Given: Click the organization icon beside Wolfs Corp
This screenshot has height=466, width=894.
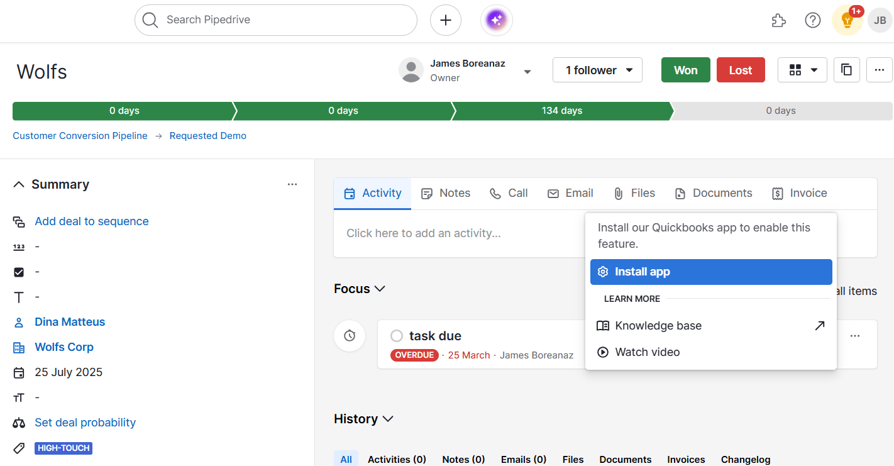Looking at the screenshot, I should click(19, 347).
